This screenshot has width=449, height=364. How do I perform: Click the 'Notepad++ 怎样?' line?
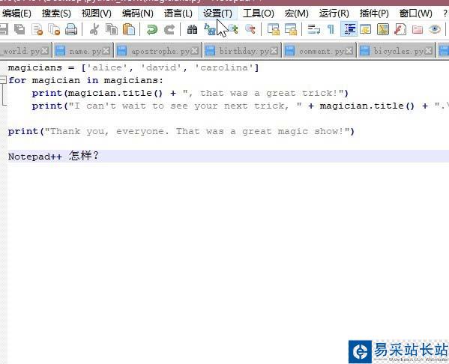click(53, 157)
